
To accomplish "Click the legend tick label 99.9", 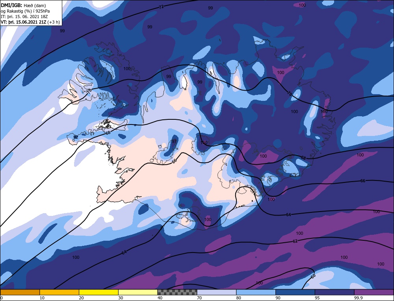I will 358,298.
